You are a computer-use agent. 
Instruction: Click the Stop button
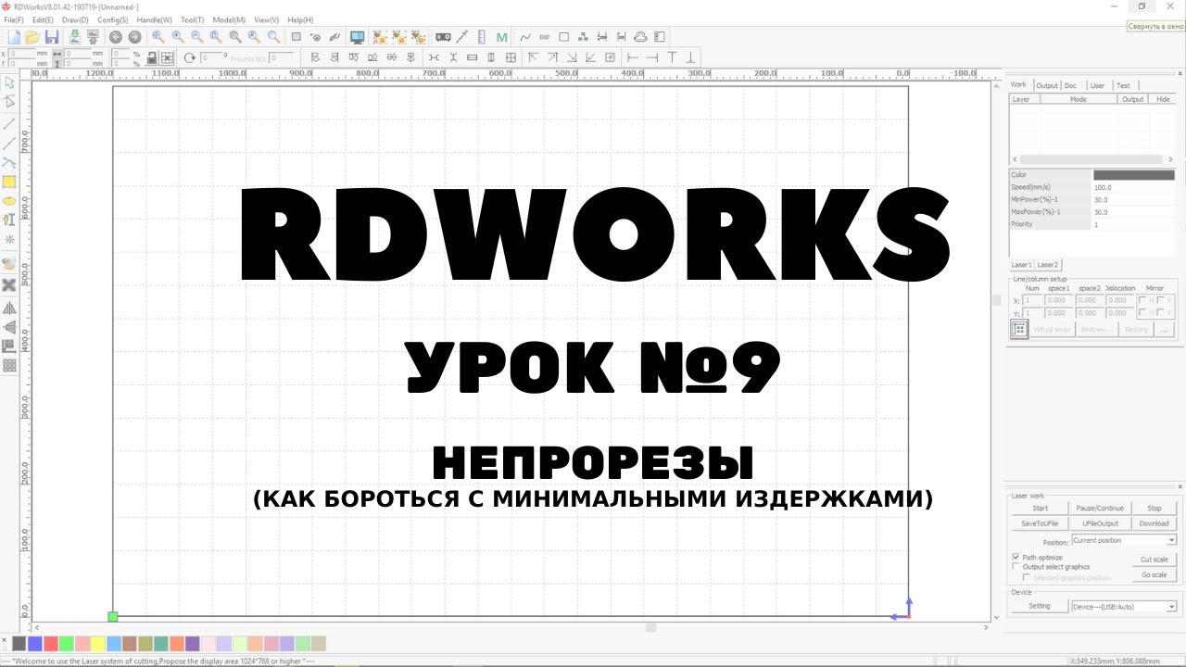pos(1154,508)
